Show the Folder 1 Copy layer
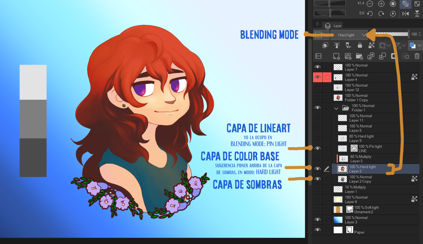 pos(317,98)
